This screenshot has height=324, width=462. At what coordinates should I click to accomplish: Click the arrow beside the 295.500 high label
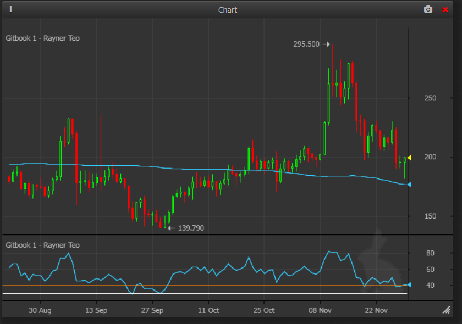[x=326, y=44]
